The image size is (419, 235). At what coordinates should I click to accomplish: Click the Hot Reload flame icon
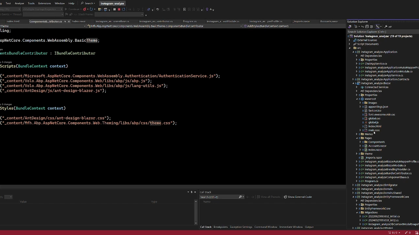(x=85, y=9)
